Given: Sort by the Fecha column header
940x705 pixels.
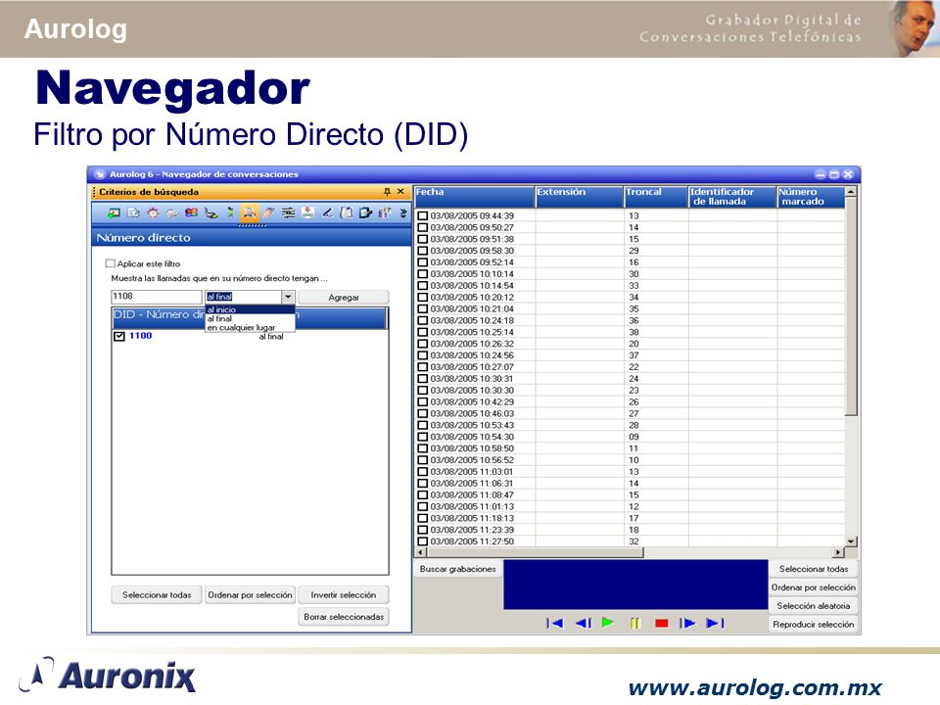Looking at the screenshot, I should coord(474,197).
